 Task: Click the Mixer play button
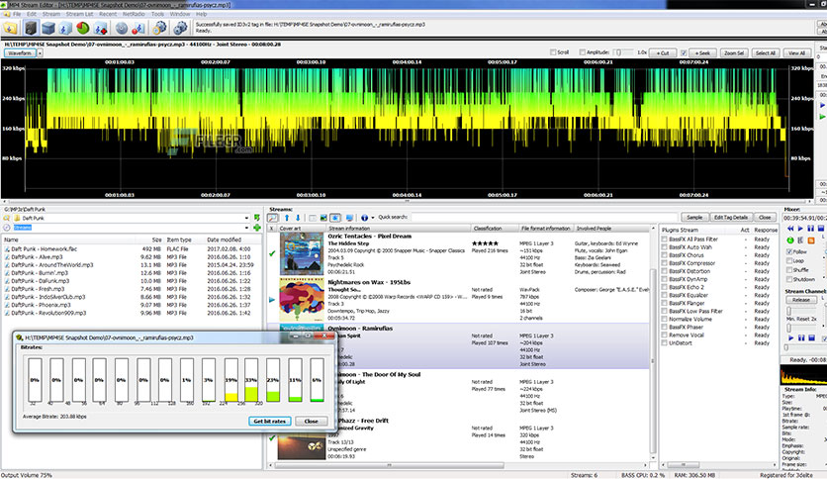(x=800, y=229)
